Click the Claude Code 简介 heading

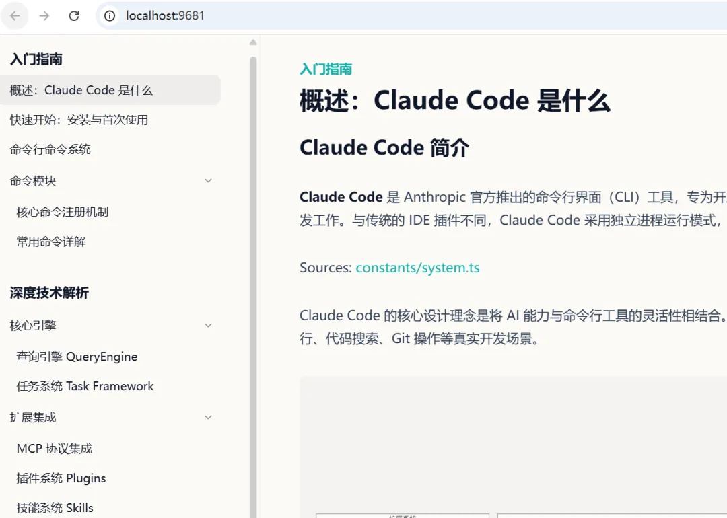384,148
